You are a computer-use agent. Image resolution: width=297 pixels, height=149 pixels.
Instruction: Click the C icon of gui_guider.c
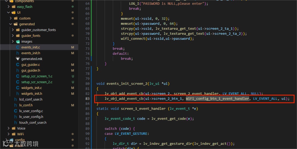(x=18, y=65)
